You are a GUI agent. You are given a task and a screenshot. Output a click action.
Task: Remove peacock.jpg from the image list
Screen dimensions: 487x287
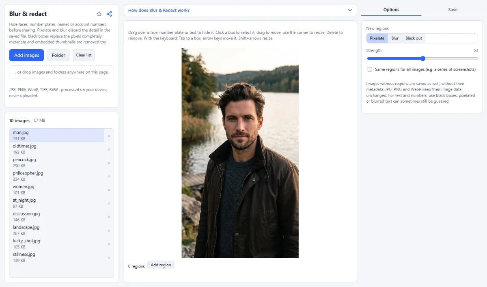(109, 163)
